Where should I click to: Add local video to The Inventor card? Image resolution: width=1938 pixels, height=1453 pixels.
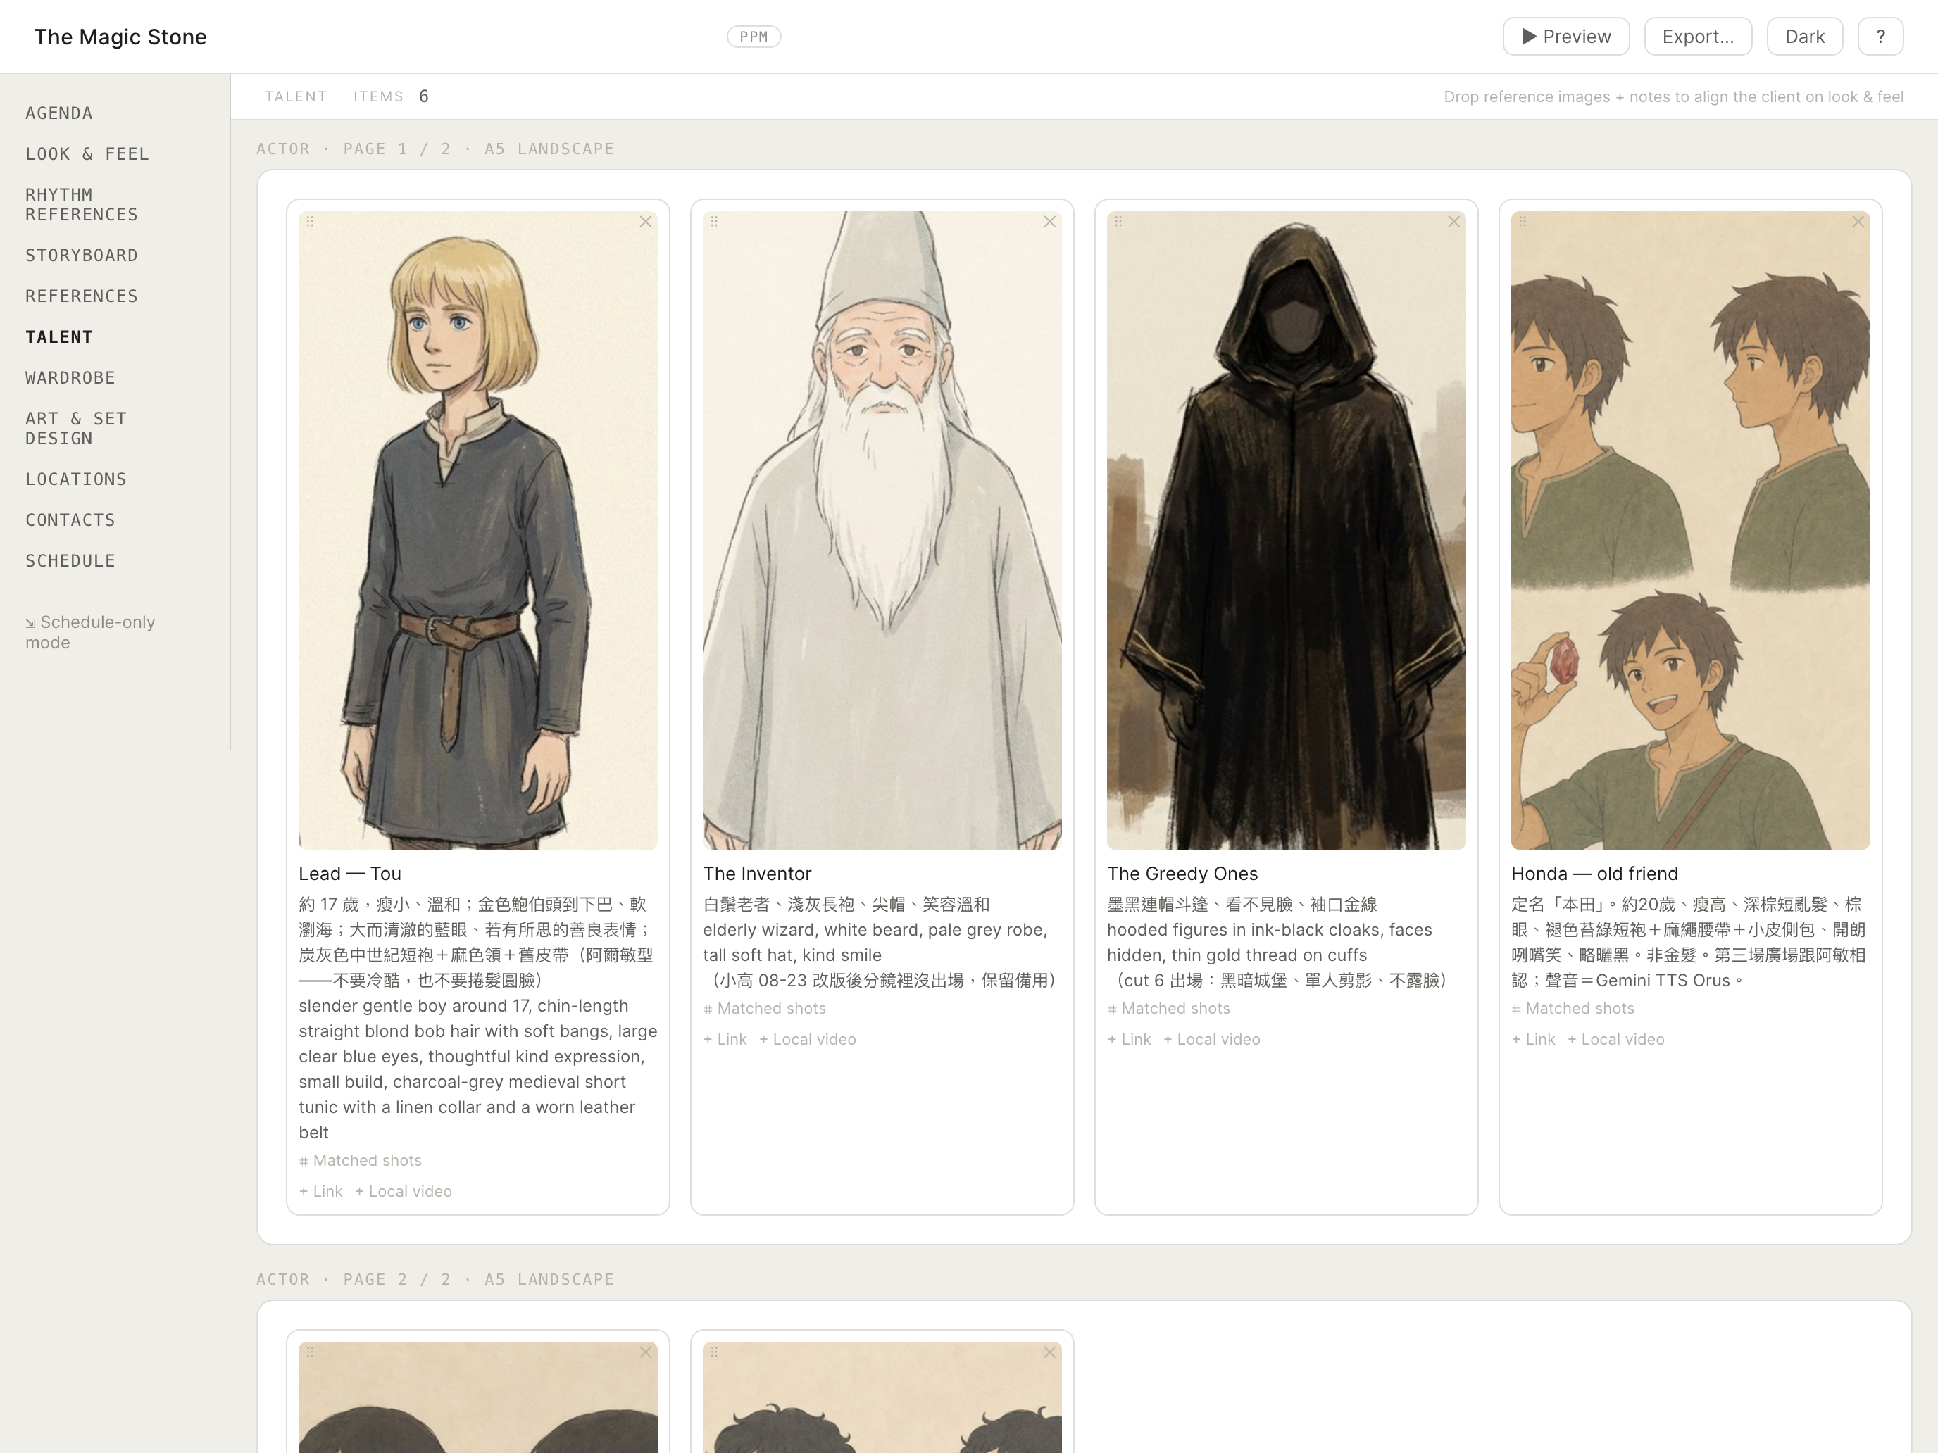807,1040
